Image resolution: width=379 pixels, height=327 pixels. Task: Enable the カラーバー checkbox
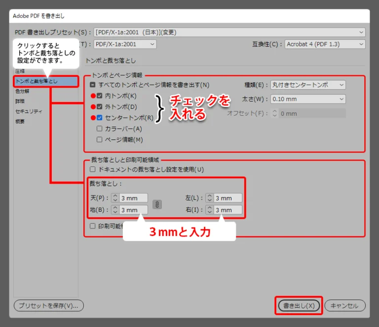click(x=100, y=129)
